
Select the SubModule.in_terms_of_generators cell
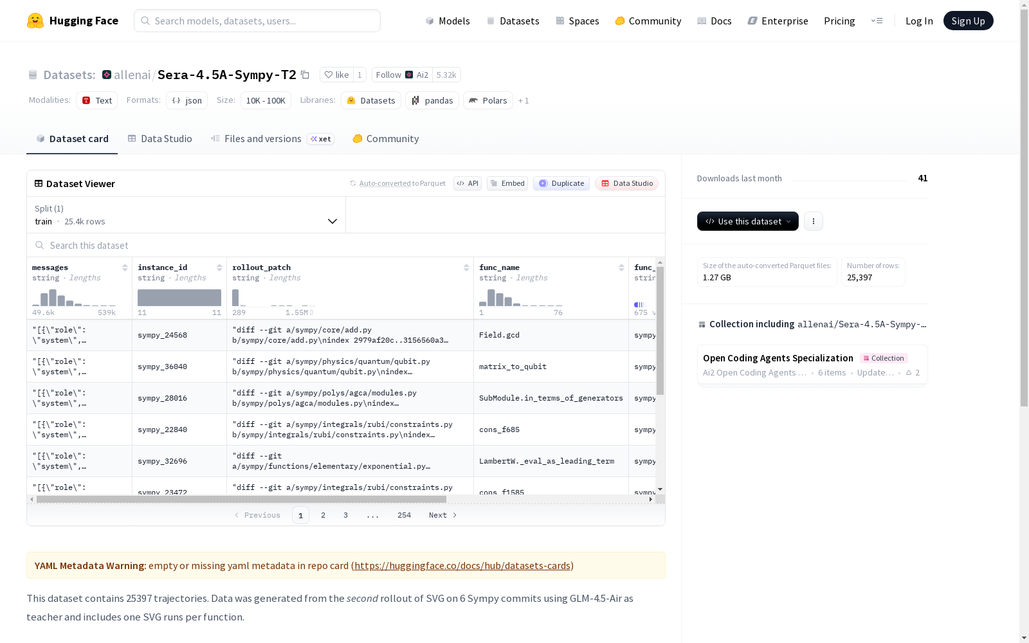click(x=551, y=398)
